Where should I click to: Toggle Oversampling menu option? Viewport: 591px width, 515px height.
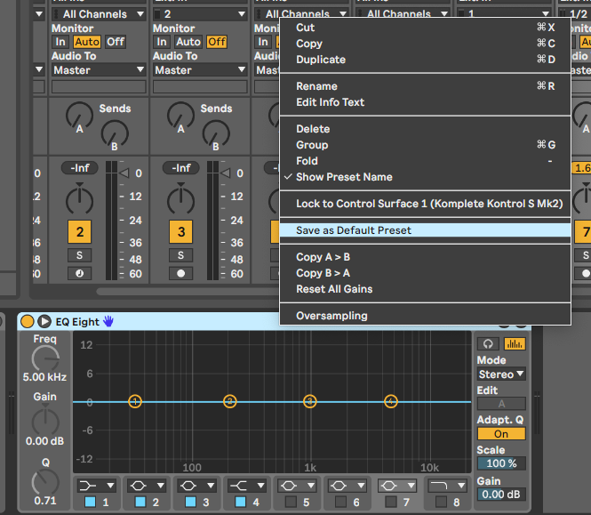pos(425,316)
